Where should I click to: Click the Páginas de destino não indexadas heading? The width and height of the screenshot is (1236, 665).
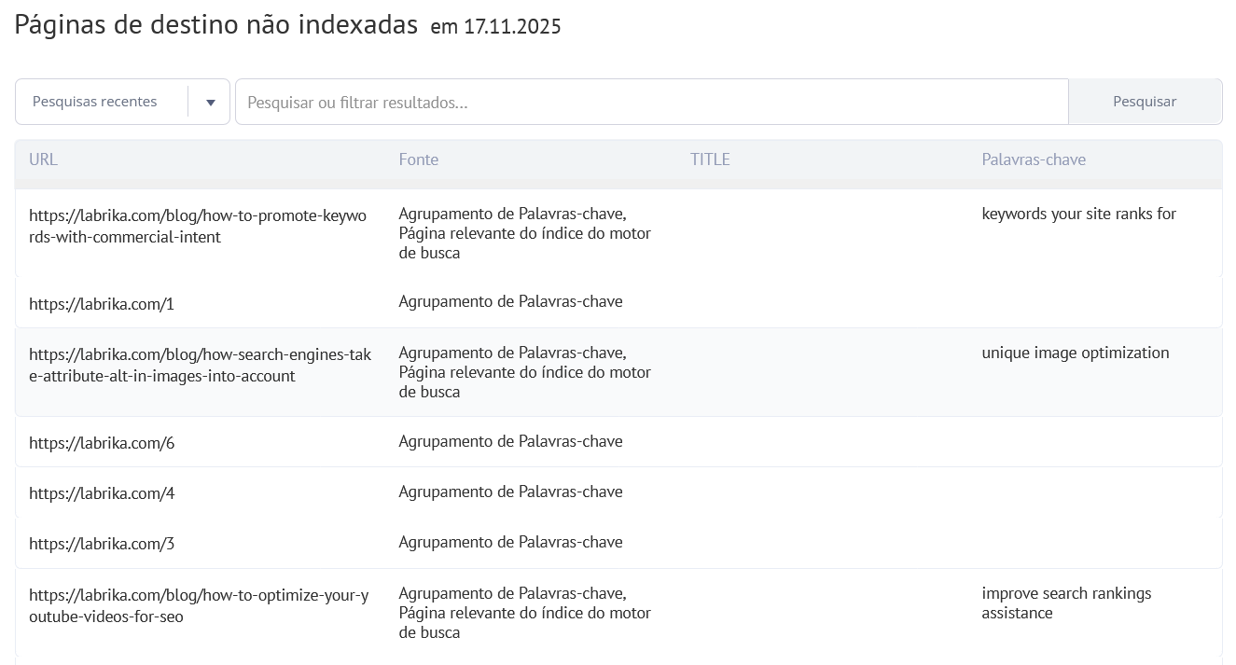point(215,23)
